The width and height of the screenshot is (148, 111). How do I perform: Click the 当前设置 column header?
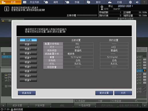[x=76, y=40]
